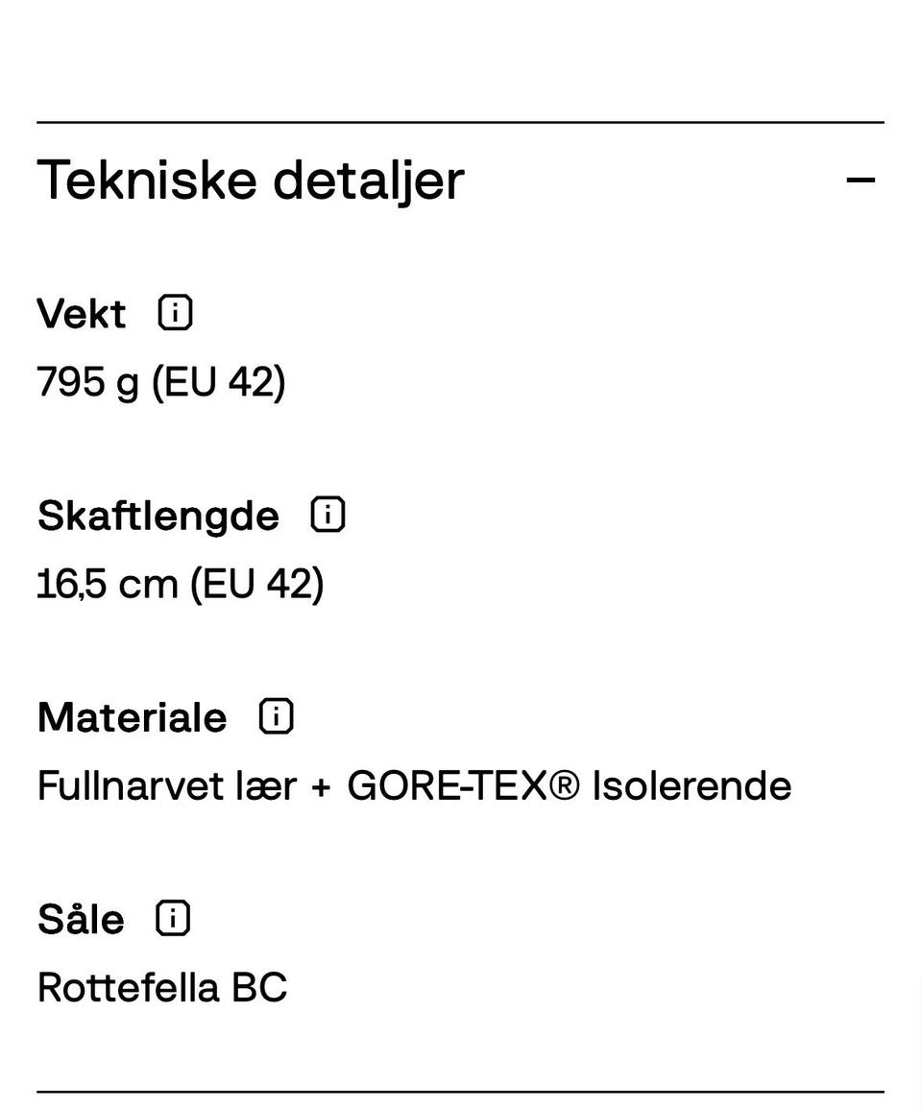Select the 16,5 cm (EU 42) measurement
The height and width of the screenshot is (1108, 922).
(x=180, y=583)
